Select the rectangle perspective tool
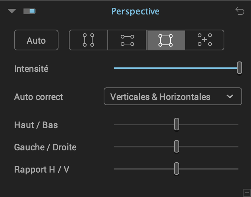 click(166, 40)
